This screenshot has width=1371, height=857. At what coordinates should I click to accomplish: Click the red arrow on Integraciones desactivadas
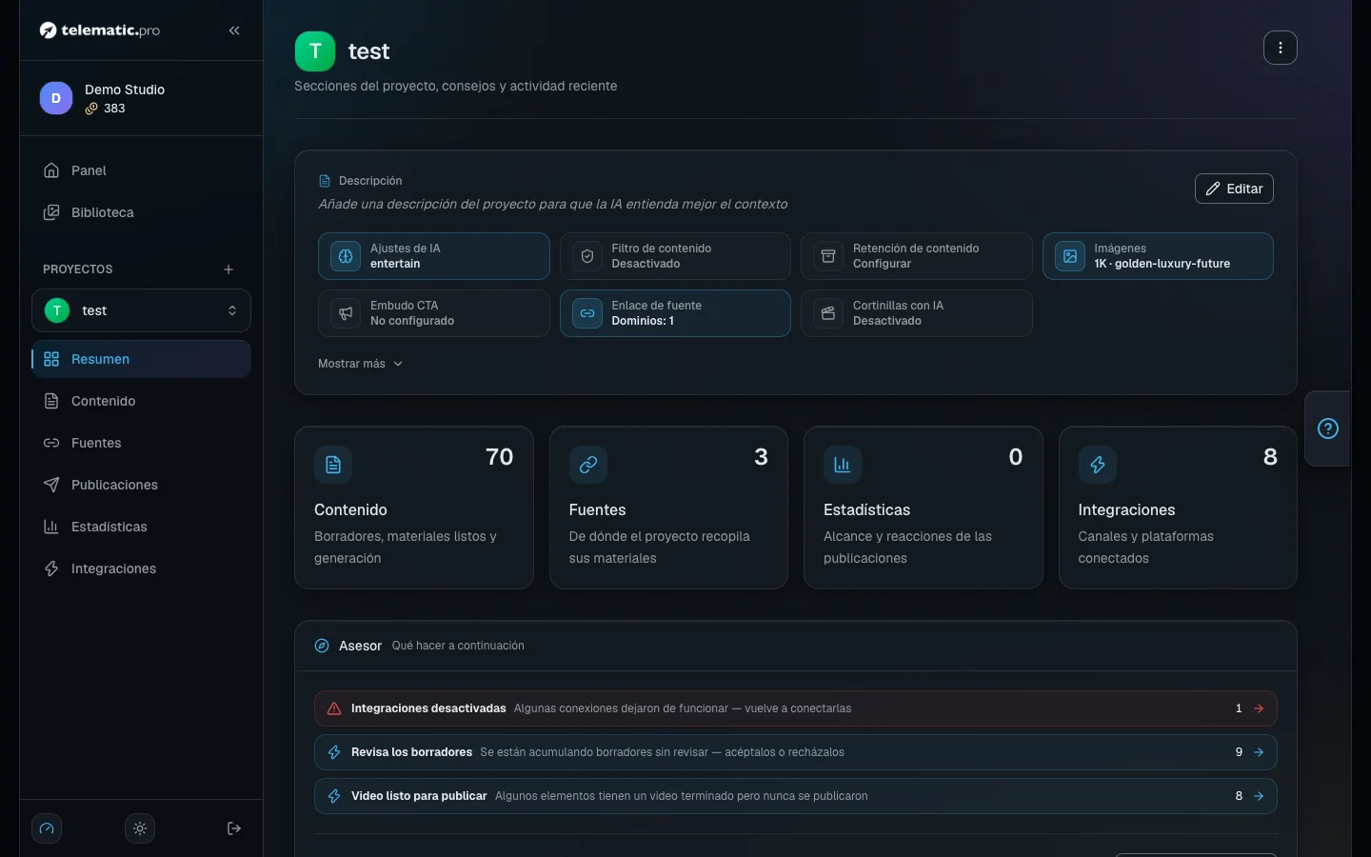tap(1259, 708)
